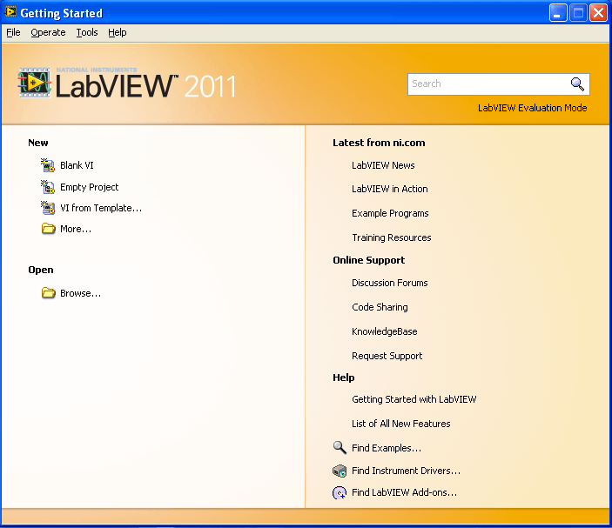Click the Find Examples magnifier icon
This screenshot has height=528, width=612.
[340, 448]
